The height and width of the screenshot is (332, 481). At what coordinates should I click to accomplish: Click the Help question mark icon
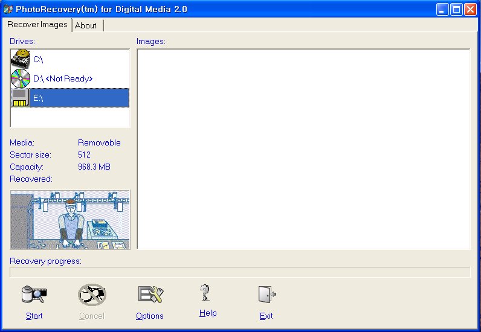click(205, 292)
